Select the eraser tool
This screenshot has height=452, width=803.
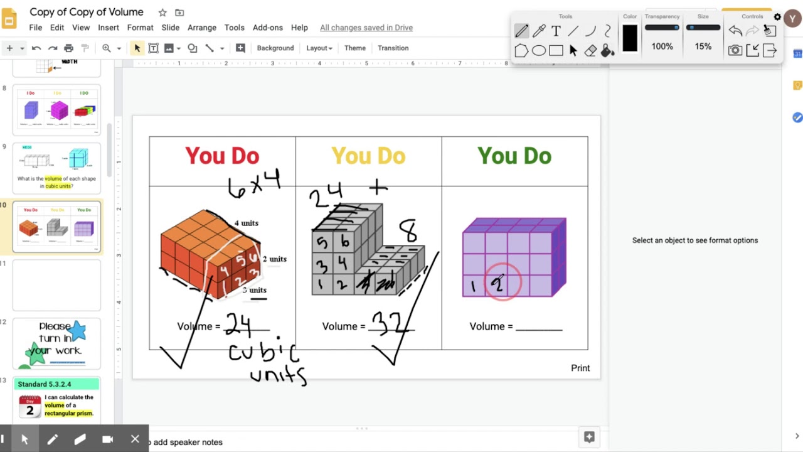tap(590, 51)
